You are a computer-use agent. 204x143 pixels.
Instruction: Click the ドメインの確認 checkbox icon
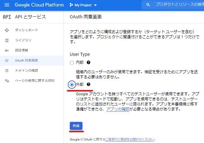click(7, 71)
